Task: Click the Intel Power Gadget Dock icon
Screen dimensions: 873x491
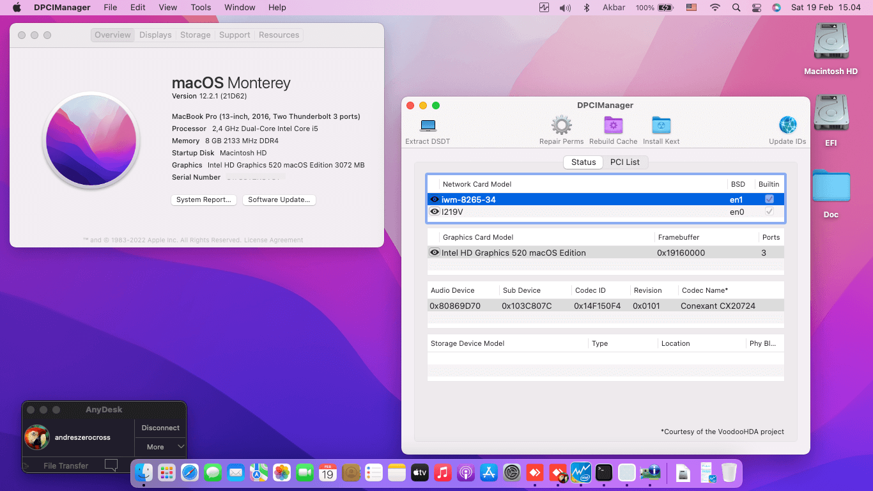Action: [580, 472]
